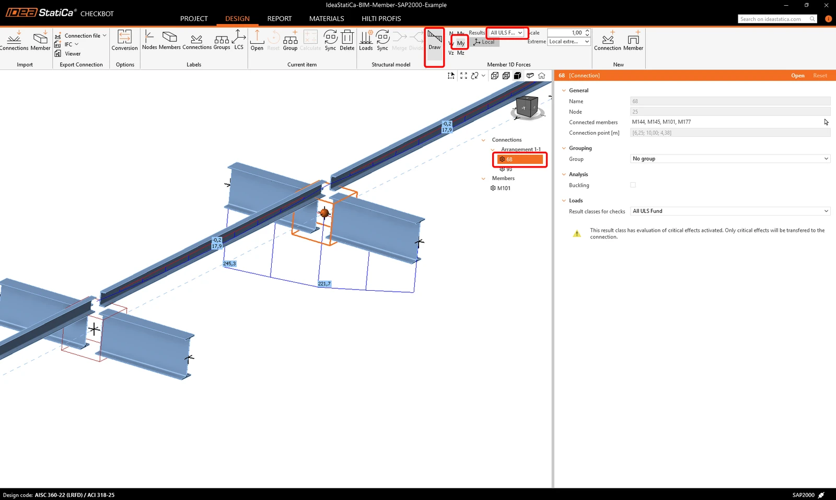Screen dimensions: 836x500
Task: Collapse the General section
Action: point(564,90)
